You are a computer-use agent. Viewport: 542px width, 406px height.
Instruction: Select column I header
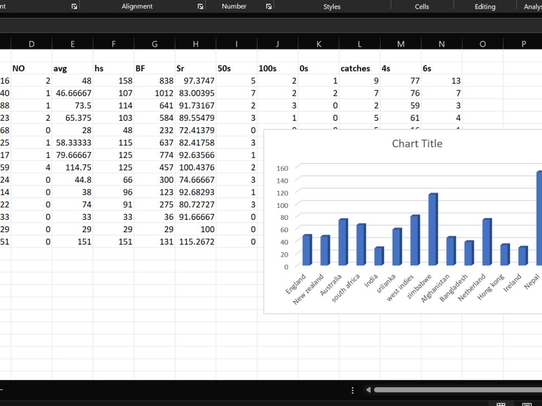tap(236, 44)
